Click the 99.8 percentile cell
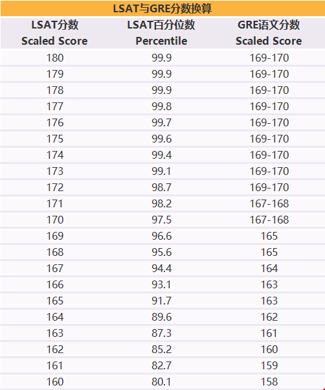 [x=161, y=106]
